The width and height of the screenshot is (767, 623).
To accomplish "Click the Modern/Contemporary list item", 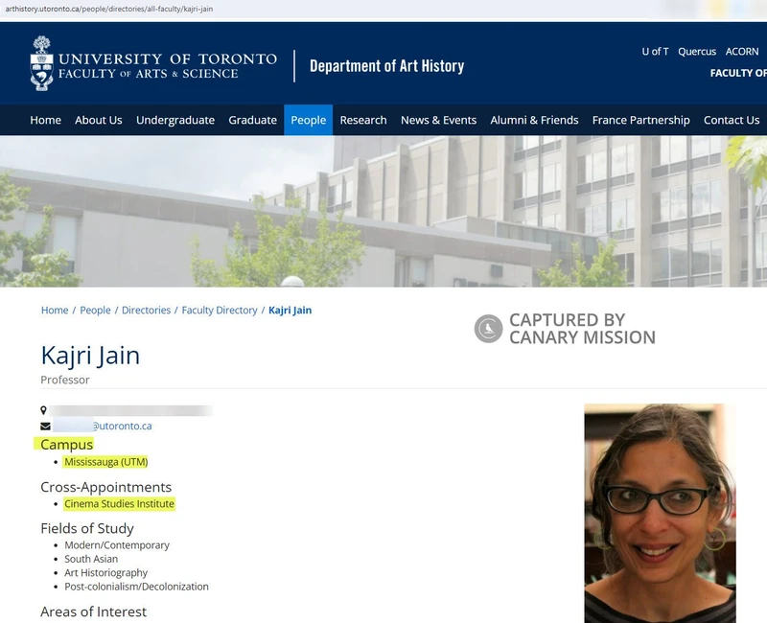I will pos(117,545).
